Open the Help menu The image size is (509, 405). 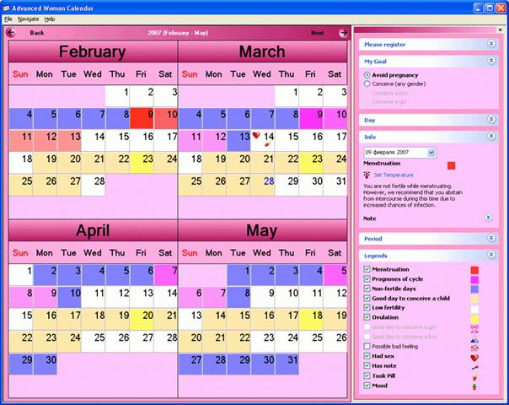[50, 19]
